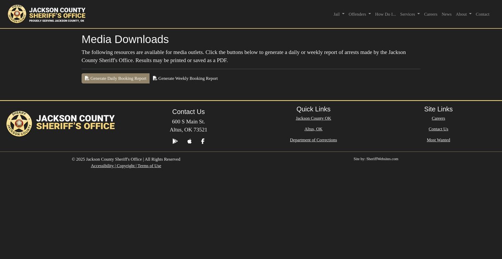502x259 pixels.
Task: Click the 600 S Main St. address text
Action: 188,122
